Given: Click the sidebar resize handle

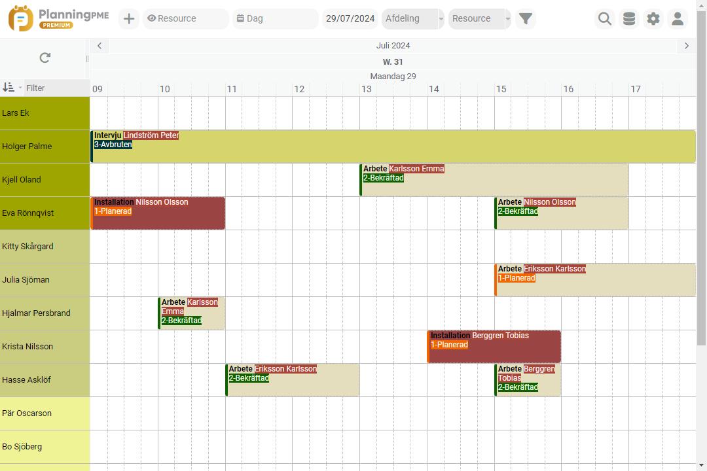Looking at the screenshot, I should (87, 59).
